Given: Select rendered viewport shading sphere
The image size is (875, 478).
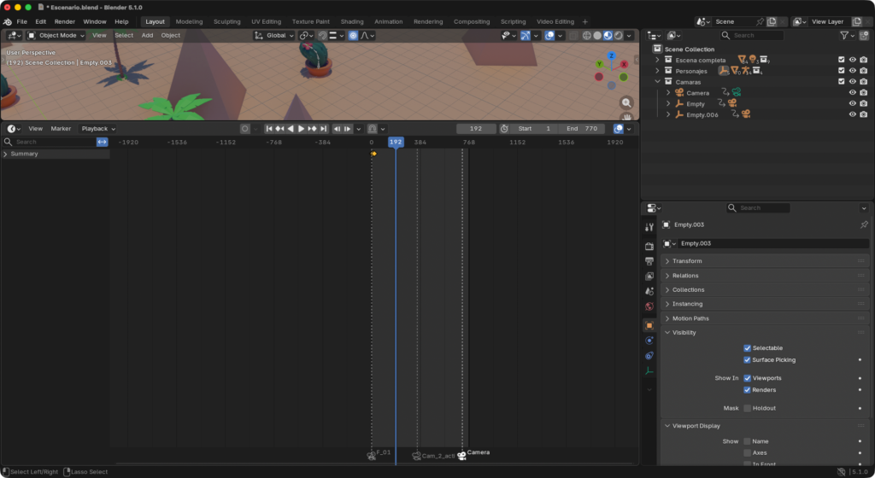Looking at the screenshot, I should click(619, 35).
